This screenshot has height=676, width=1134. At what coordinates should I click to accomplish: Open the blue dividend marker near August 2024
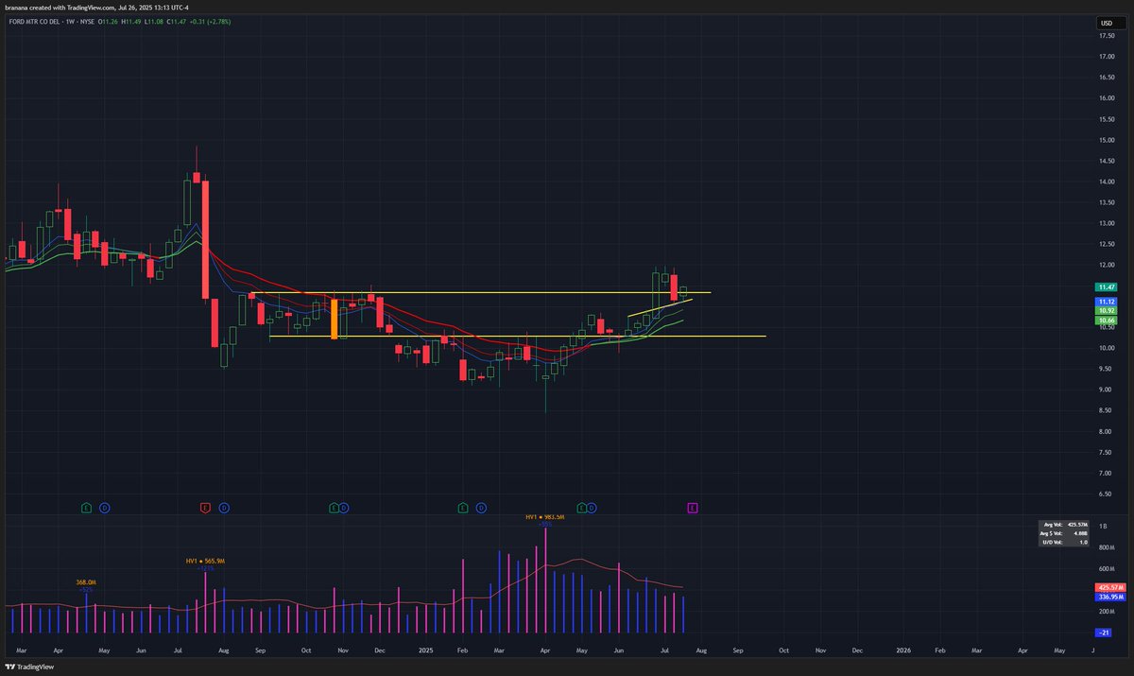[224, 508]
